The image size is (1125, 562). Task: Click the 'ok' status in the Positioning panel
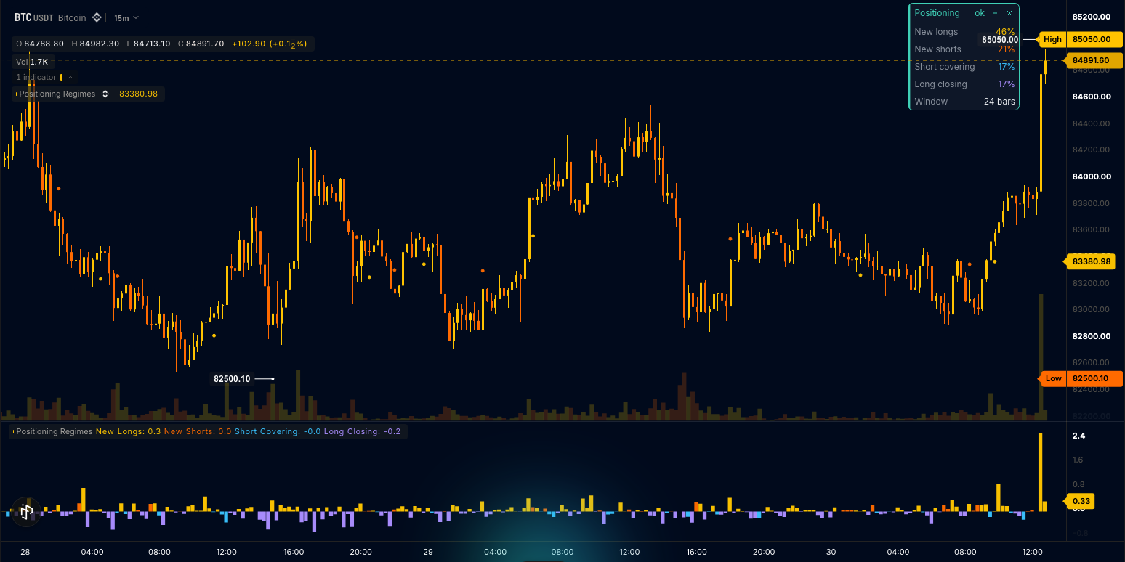[x=980, y=13]
